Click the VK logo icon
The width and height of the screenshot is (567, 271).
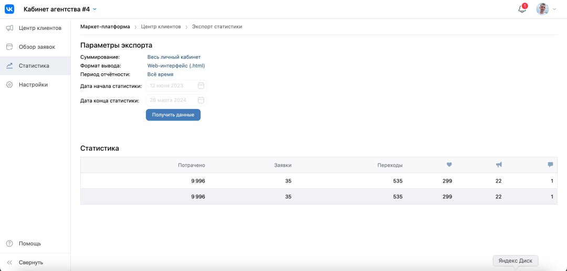coord(9,9)
